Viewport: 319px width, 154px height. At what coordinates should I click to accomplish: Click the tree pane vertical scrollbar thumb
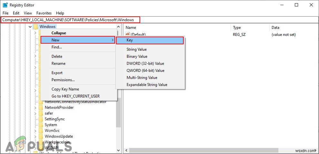pyautogui.click(x=118, y=113)
